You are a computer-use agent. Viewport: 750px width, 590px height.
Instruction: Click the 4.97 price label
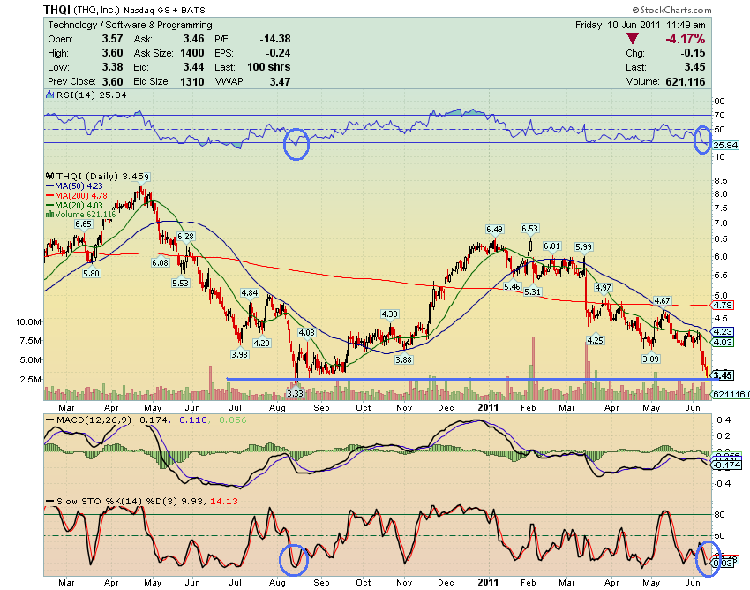603,287
